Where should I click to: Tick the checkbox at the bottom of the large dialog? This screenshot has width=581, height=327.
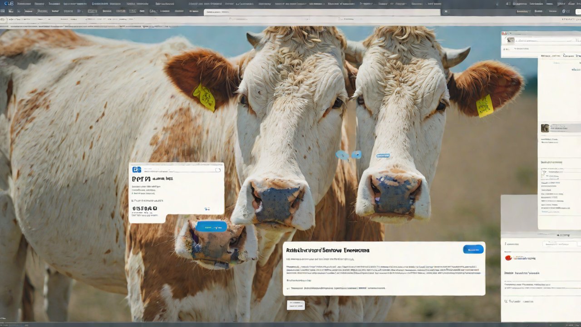coord(288,288)
